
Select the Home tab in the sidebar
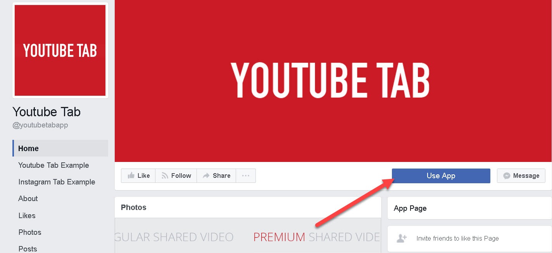(x=28, y=148)
